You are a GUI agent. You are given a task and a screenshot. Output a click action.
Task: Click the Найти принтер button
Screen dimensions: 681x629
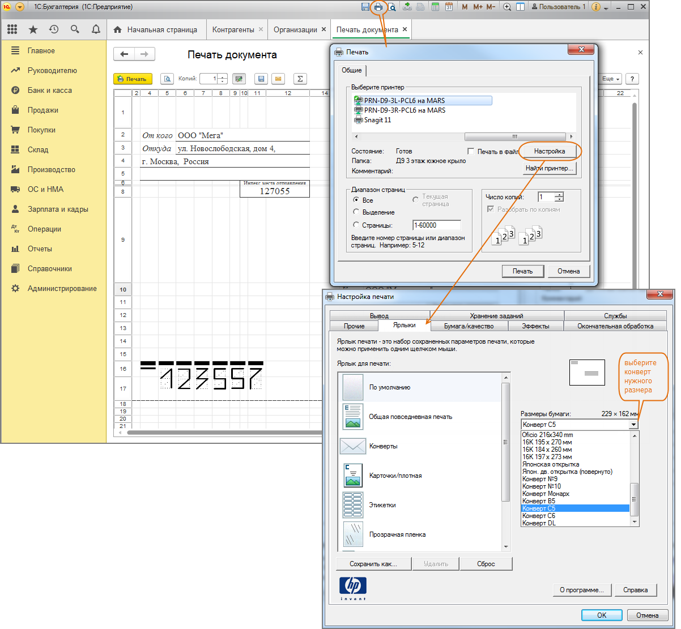550,168
